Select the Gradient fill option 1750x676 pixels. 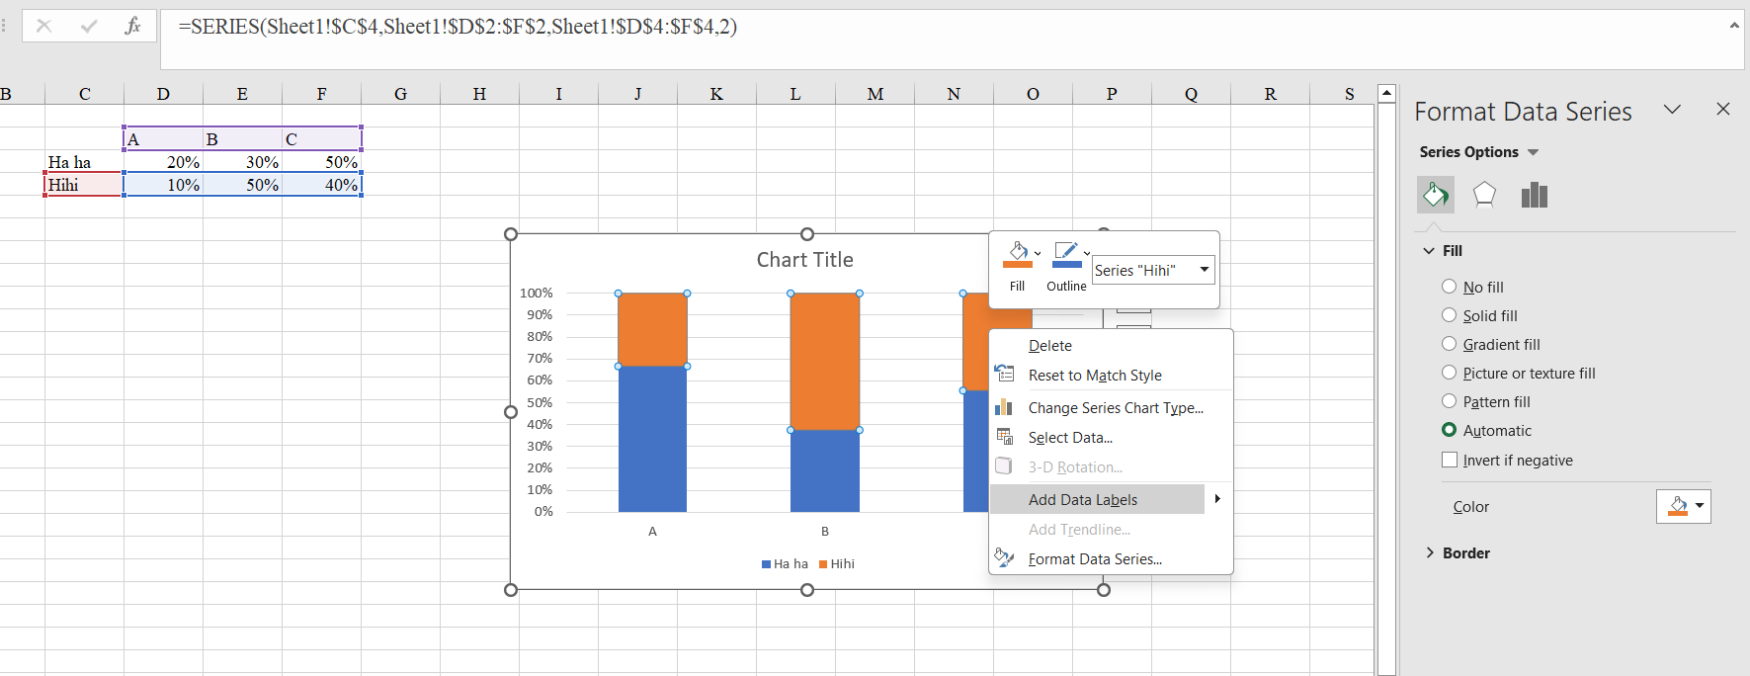click(x=1450, y=344)
